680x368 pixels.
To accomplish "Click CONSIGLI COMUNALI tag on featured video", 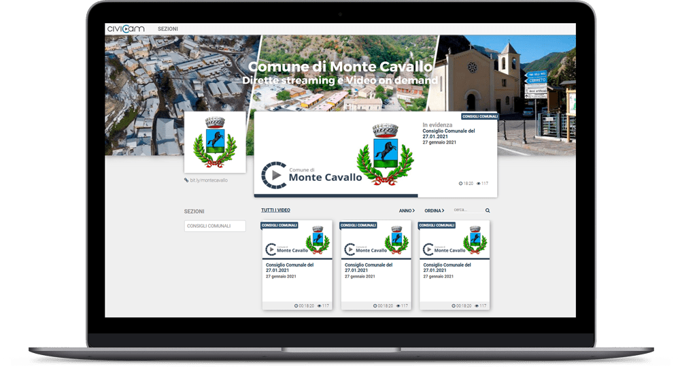I will [x=479, y=116].
